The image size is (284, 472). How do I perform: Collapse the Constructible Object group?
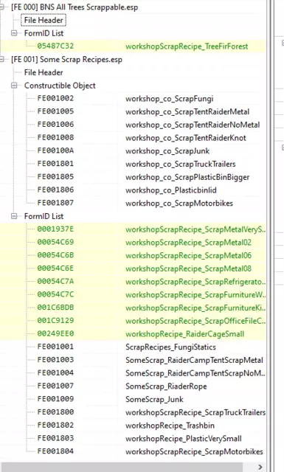coord(14,86)
